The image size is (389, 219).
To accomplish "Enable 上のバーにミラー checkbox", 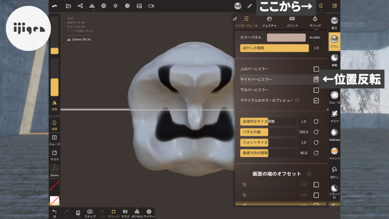I will (x=316, y=69).
